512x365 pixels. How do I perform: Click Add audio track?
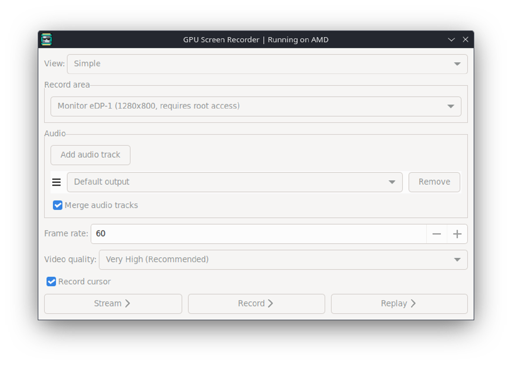point(90,155)
